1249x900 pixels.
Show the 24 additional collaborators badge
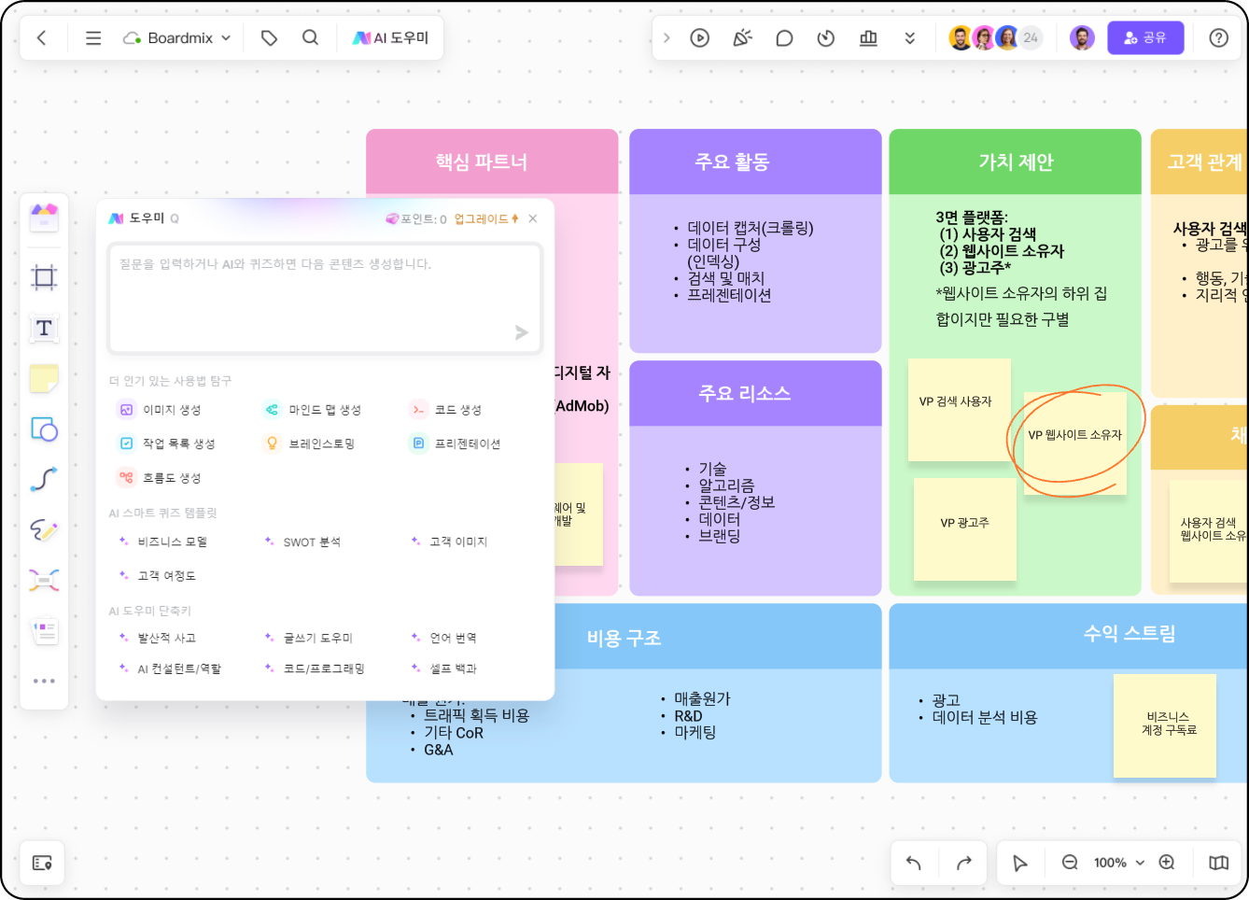click(x=1031, y=38)
